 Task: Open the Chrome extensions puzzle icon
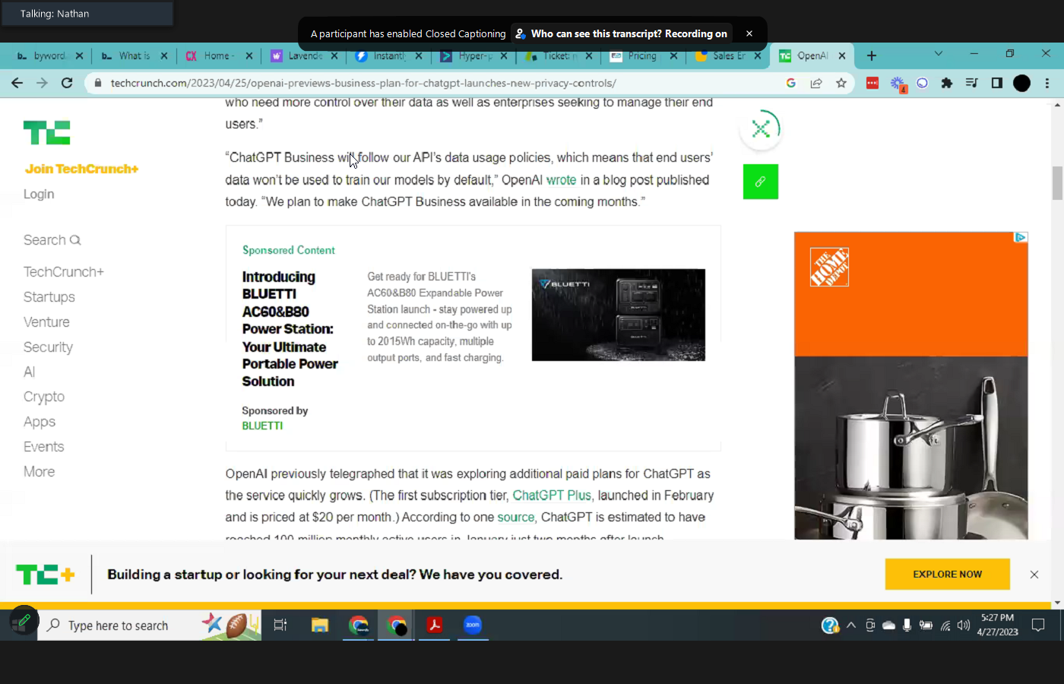point(946,83)
